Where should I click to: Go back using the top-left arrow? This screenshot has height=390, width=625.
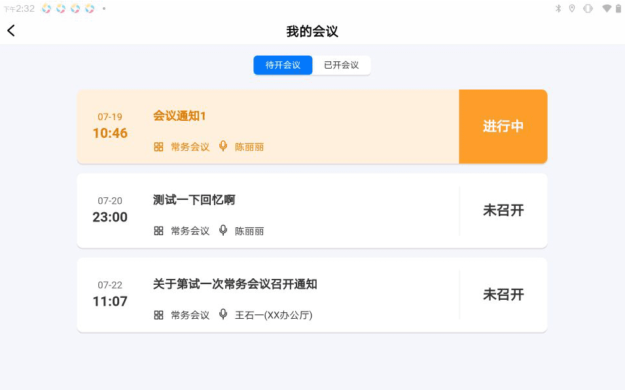pos(11,31)
